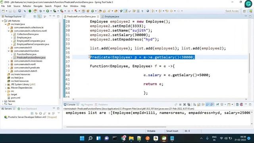Select EmployeeIdComparator.java in the tree
Image resolution: width=254 pixels, height=143 pixels.
31,41
